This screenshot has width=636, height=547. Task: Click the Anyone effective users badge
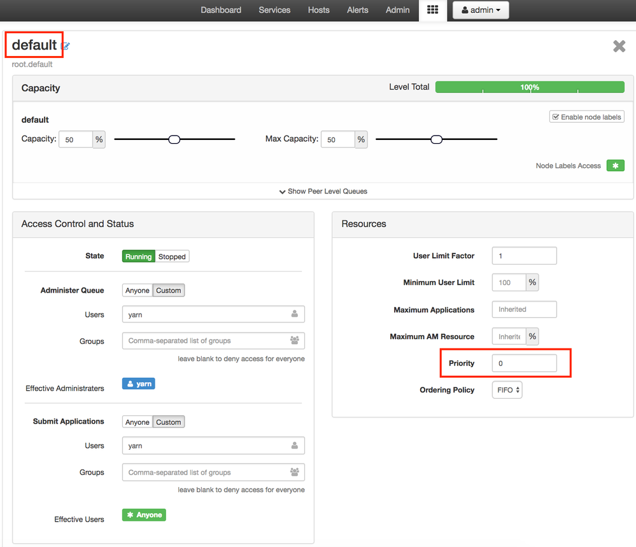pyautogui.click(x=144, y=515)
